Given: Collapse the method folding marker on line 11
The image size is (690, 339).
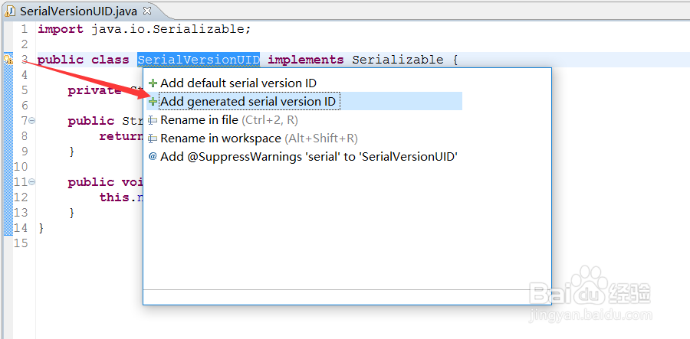Looking at the screenshot, I should [x=32, y=182].
